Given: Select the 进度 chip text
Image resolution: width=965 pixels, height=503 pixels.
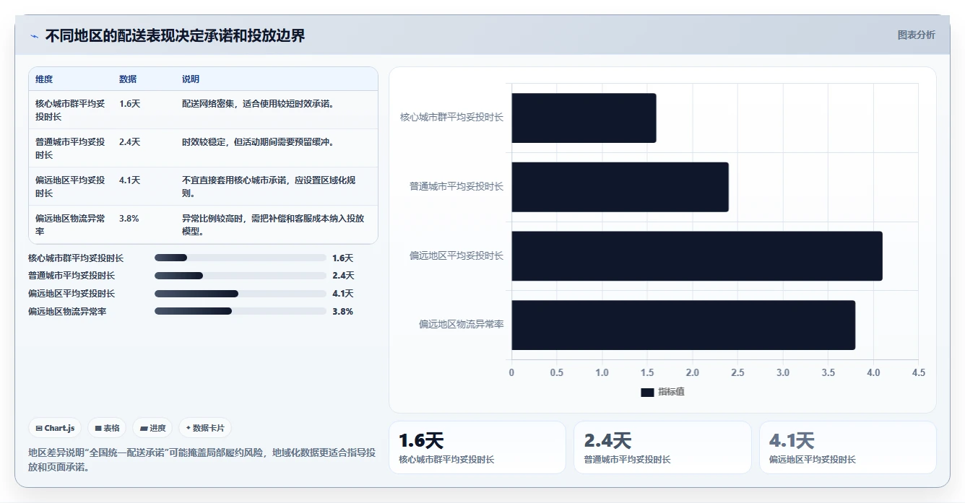Looking at the screenshot, I should pyautogui.click(x=157, y=428).
